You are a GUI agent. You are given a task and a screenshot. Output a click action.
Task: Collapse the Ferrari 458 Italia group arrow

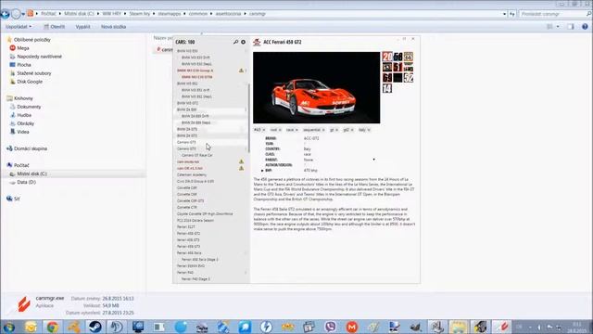coord(246,253)
